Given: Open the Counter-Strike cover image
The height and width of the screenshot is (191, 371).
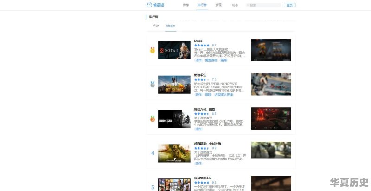Looking at the screenshot, I should [174, 153].
